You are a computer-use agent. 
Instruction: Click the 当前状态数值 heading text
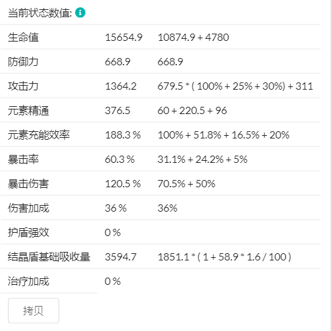click(x=40, y=13)
